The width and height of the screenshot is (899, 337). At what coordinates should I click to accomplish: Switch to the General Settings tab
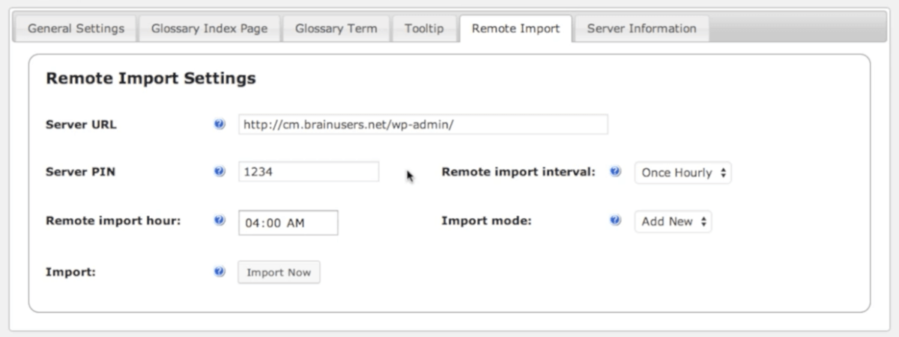click(76, 28)
